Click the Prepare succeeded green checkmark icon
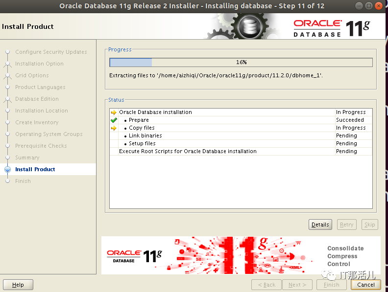The width and height of the screenshot is (388, 292). tap(114, 120)
